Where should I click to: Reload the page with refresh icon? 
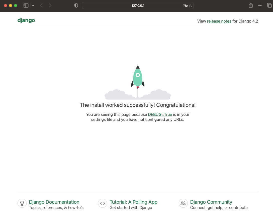[x=191, y=6]
